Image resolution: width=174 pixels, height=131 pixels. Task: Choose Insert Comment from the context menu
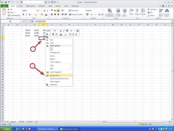coord(56,72)
